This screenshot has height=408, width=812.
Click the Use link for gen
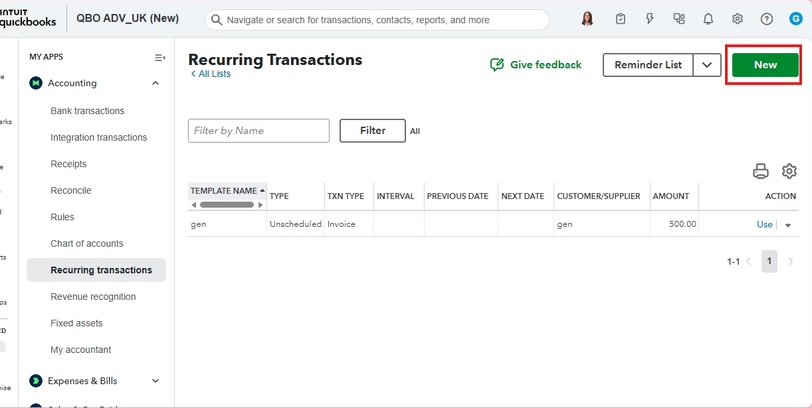point(765,224)
